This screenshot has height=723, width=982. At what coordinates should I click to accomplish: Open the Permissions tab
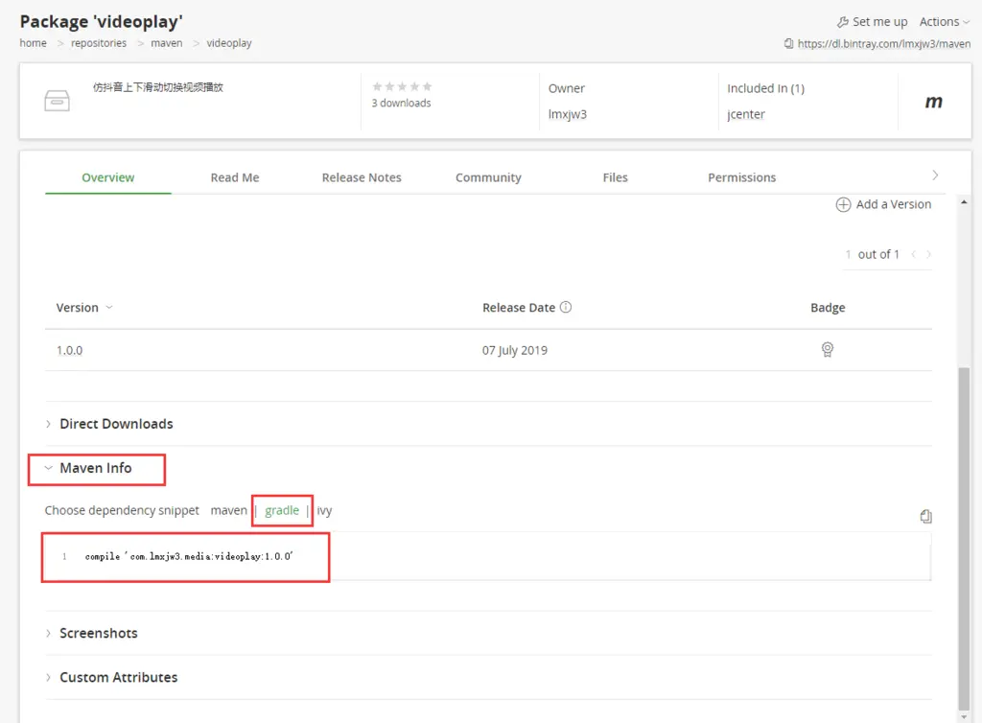coord(741,177)
